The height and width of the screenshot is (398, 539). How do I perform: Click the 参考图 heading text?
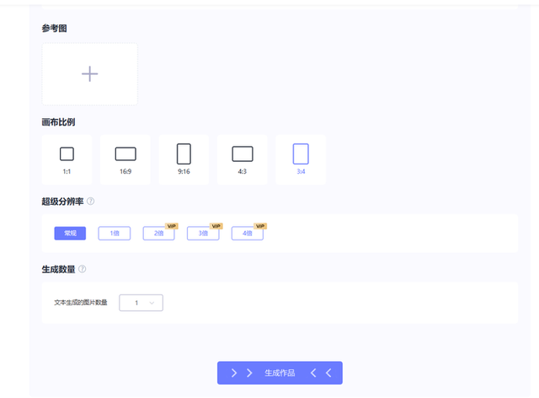click(x=54, y=28)
